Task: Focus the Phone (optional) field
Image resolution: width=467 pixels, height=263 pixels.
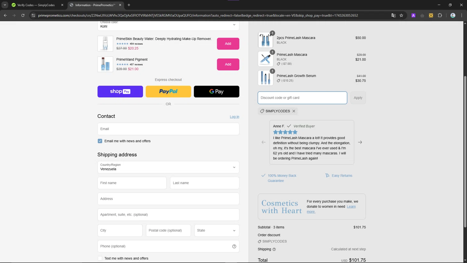Action: coord(168,246)
